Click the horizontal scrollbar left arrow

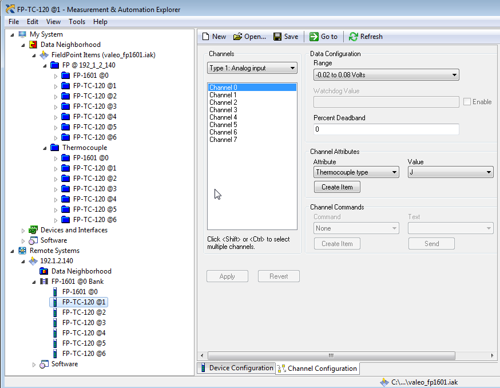pyautogui.click(x=202, y=355)
